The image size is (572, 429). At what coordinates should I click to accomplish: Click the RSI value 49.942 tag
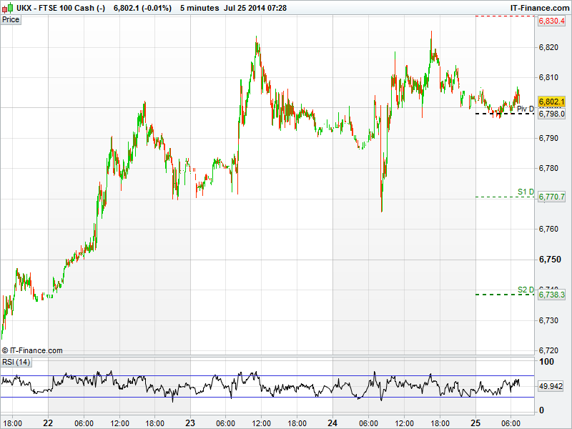coord(552,386)
